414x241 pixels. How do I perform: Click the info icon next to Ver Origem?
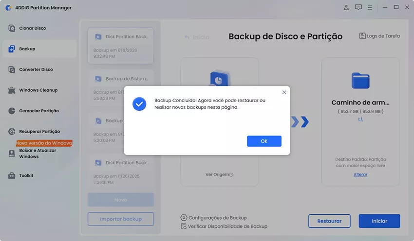pyautogui.click(x=231, y=174)
